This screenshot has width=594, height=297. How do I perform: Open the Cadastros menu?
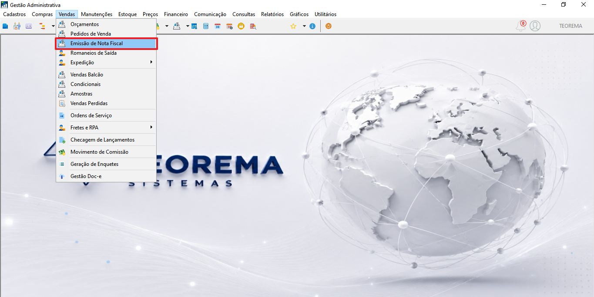[14, 14]
